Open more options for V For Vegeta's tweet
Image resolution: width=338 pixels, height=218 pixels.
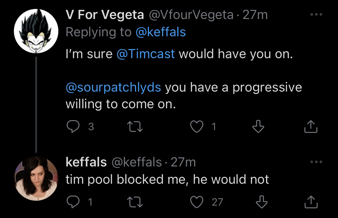[316, 14]
